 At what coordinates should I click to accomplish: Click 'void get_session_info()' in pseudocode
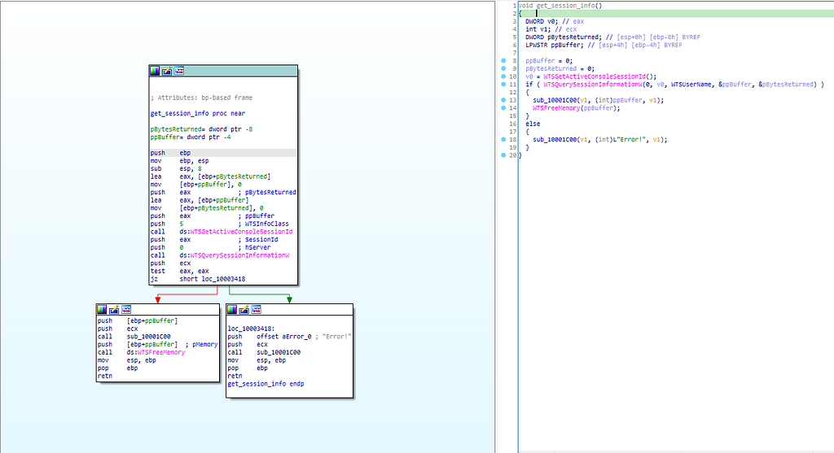tap(560, 6)
